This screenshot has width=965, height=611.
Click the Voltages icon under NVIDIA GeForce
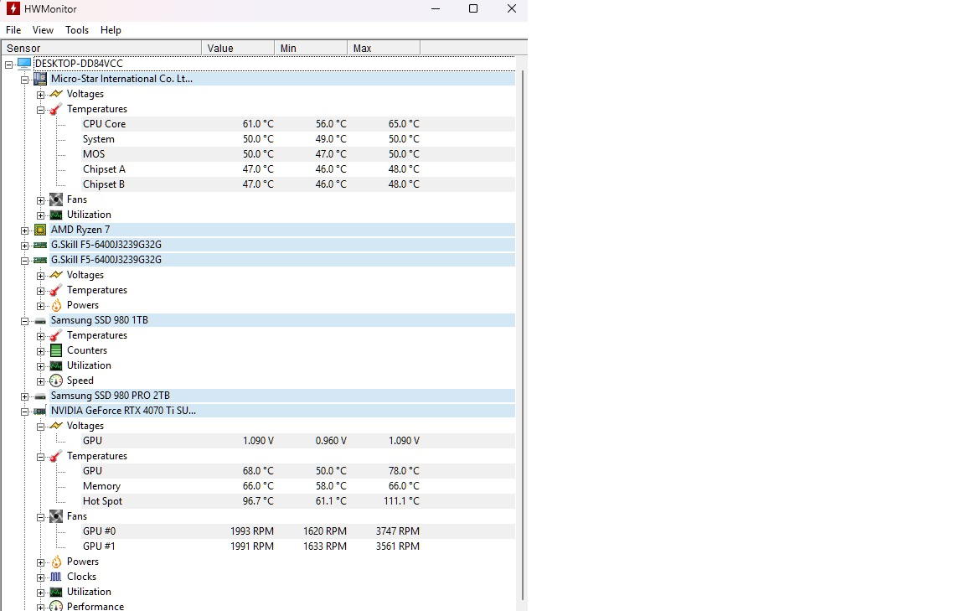(56, 426)
